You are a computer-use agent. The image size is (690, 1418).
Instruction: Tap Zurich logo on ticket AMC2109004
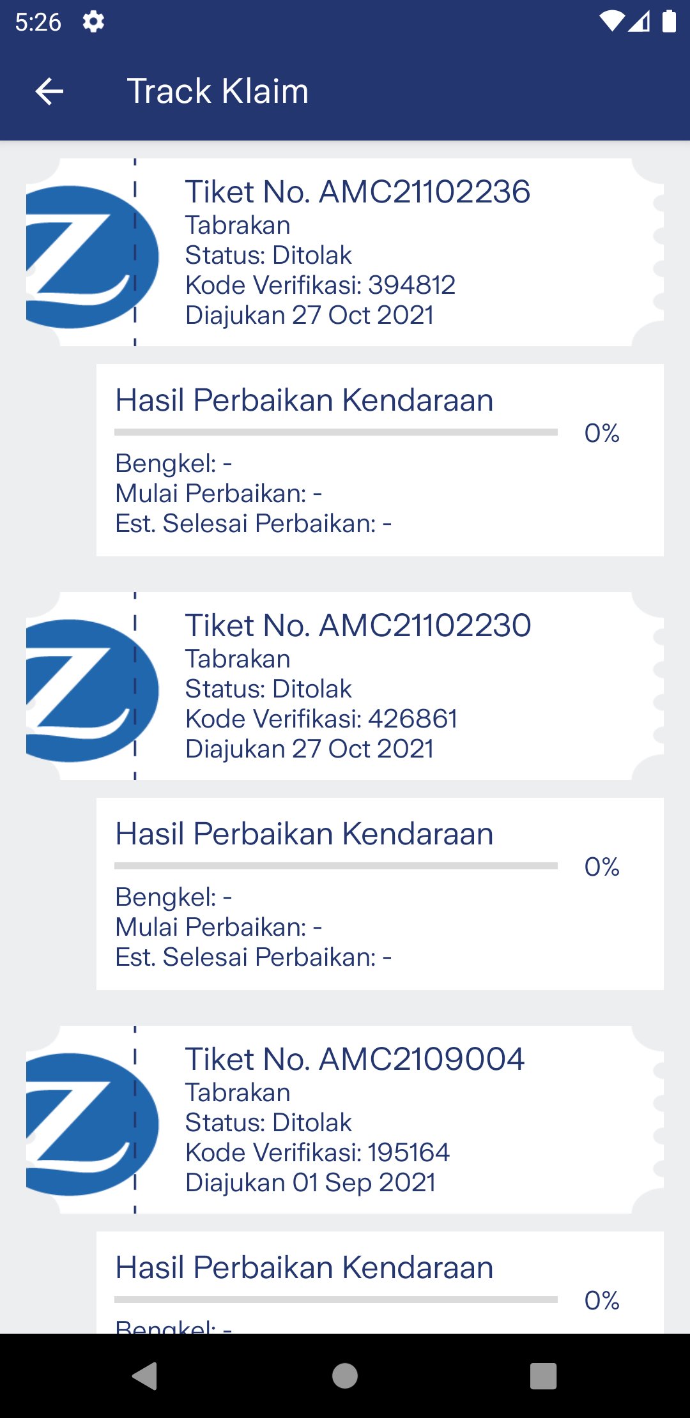(x=89, y=1124)
